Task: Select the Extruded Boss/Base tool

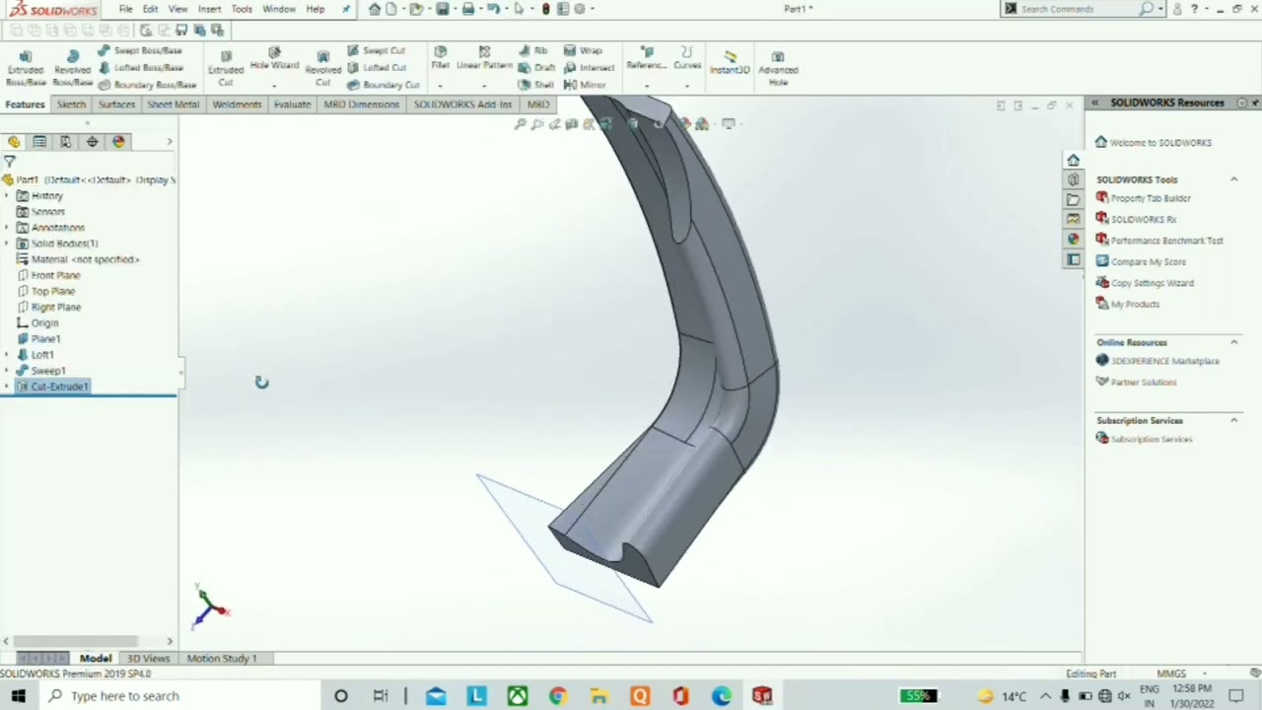Action: click(26, 69)
